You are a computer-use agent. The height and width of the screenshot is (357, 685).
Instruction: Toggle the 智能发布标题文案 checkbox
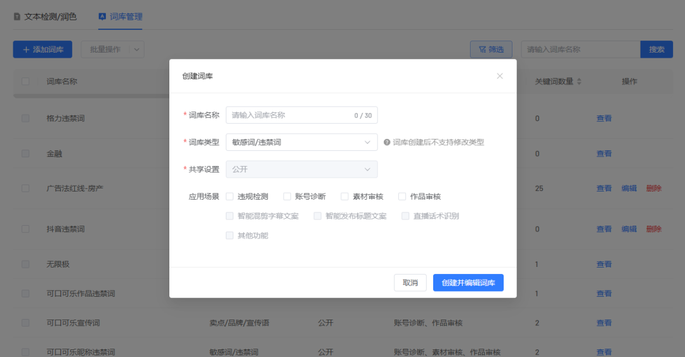click(x=318, y=216)
